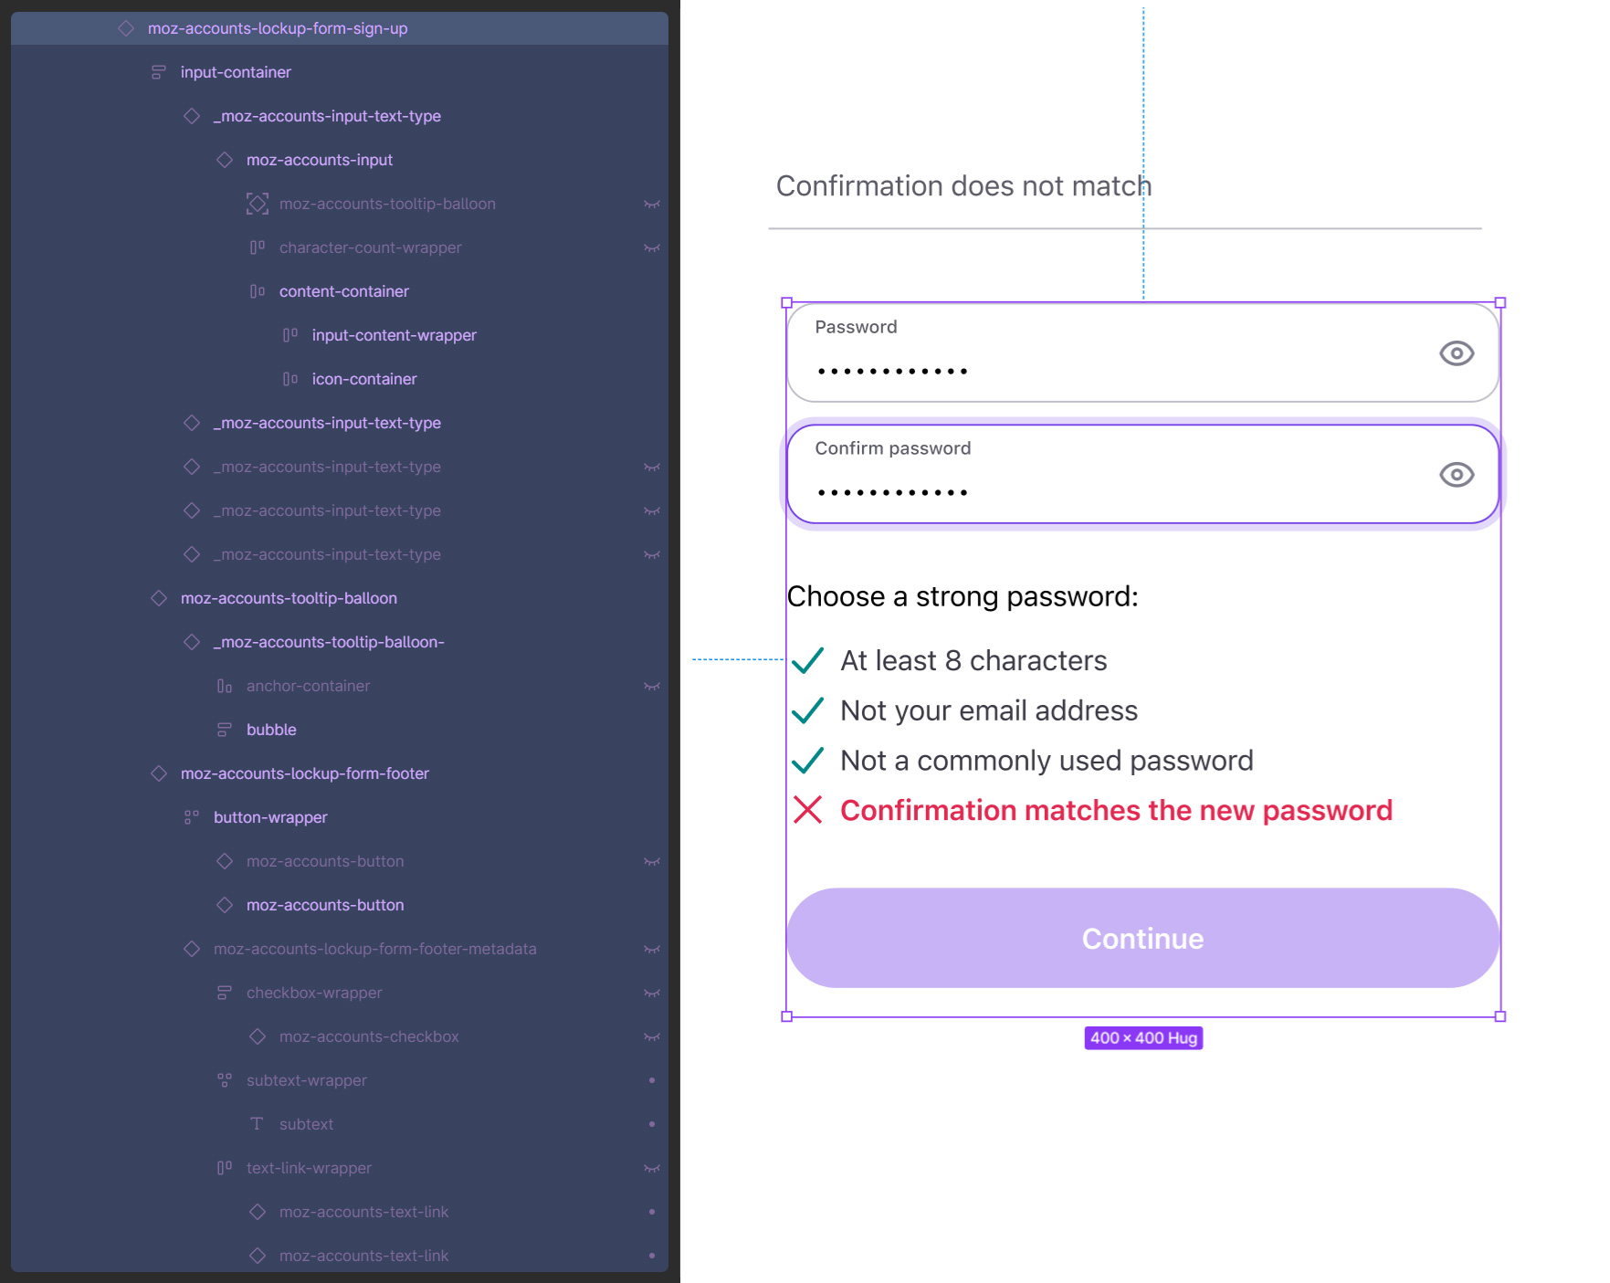Click the red Confirmation matches the new password text
This screenshot has height=1283, width=1610.
tap(1115, 810)
